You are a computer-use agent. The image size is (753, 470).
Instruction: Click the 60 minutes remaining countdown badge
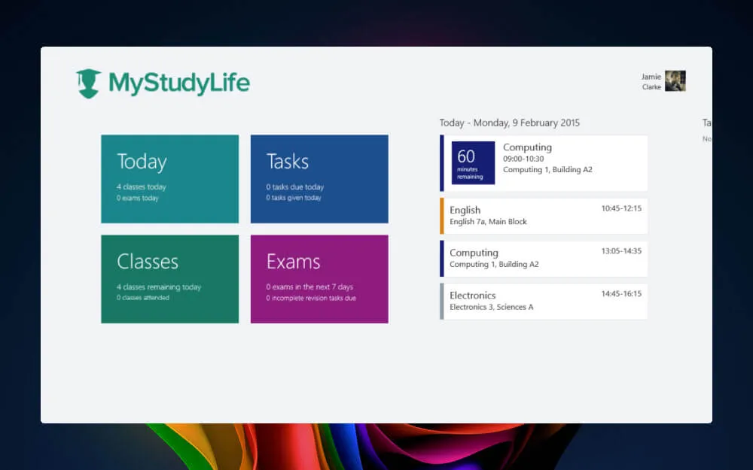tap(471, 162)
